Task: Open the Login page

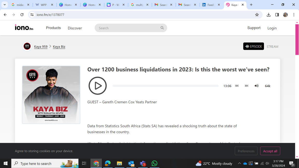Action: pos(272,28)
